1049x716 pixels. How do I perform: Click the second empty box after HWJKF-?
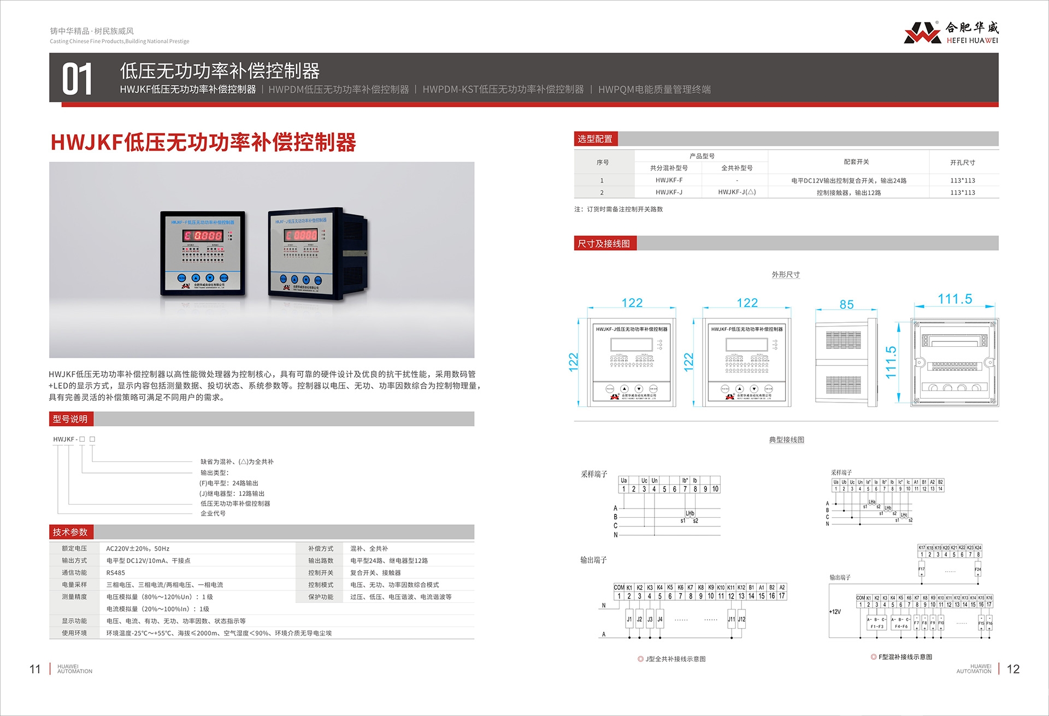pyautogui.click(x=92, y=439)
